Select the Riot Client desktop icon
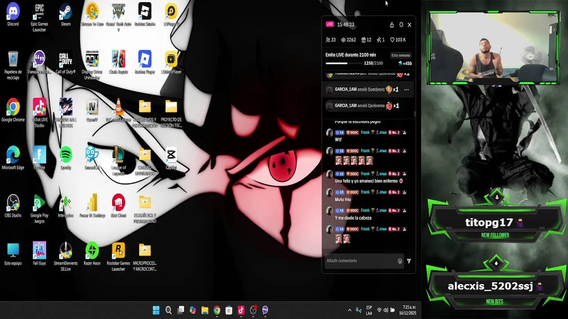 pos(118,206)
